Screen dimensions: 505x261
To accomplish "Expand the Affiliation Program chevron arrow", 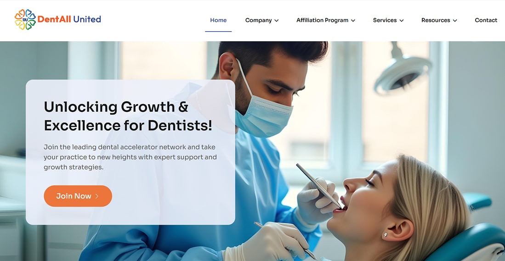I will coord(353,21).
